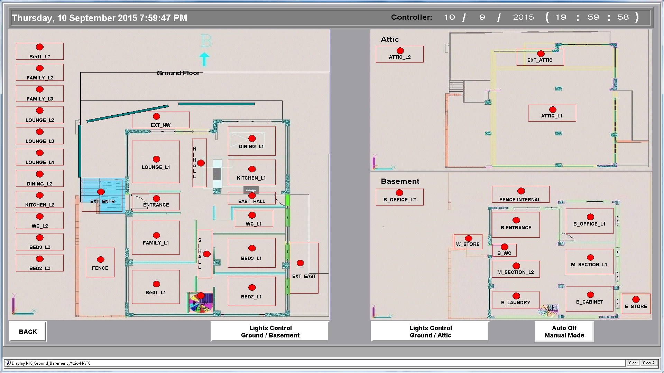664x373 pixels.
Task: Toggle the LOUNGE_L1 room light
Action: tap(156, 159)
